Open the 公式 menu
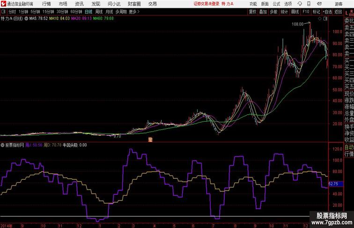Image resolution: width=354 pixels, height=228 pixels. point(276,4)
